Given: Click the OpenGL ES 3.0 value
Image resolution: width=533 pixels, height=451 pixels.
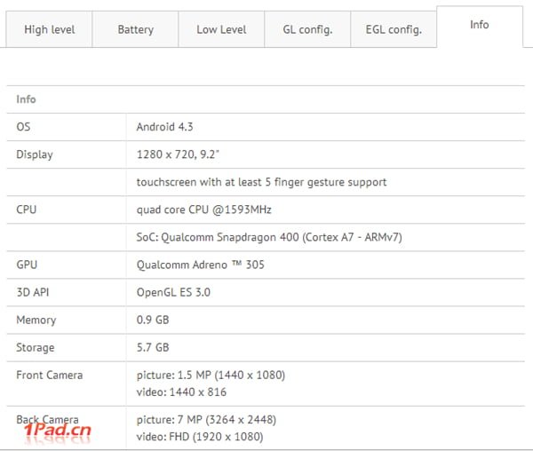Looking at the screenshot, I should [173, 292].
